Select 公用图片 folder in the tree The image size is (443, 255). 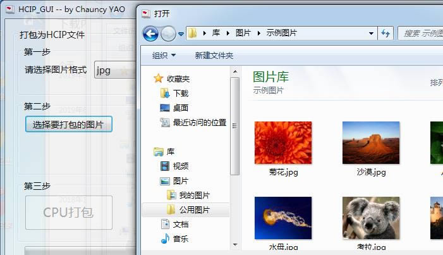(195, 210)
